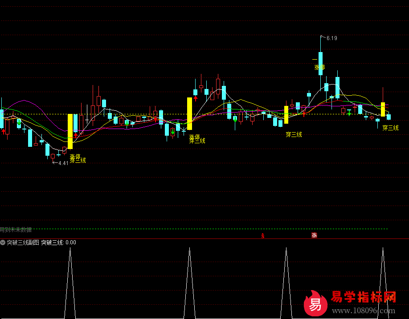
Task: Collapse the 突破三线副图 indicator panel arrow
Action: (x=3, y=242)
